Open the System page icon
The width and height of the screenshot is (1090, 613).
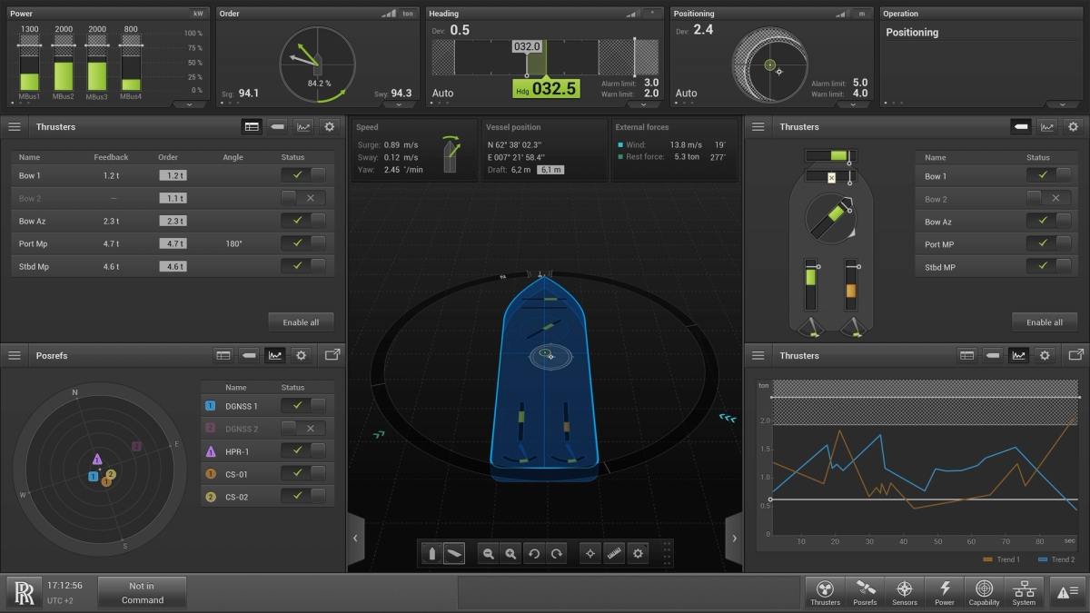click(1024, 592)
